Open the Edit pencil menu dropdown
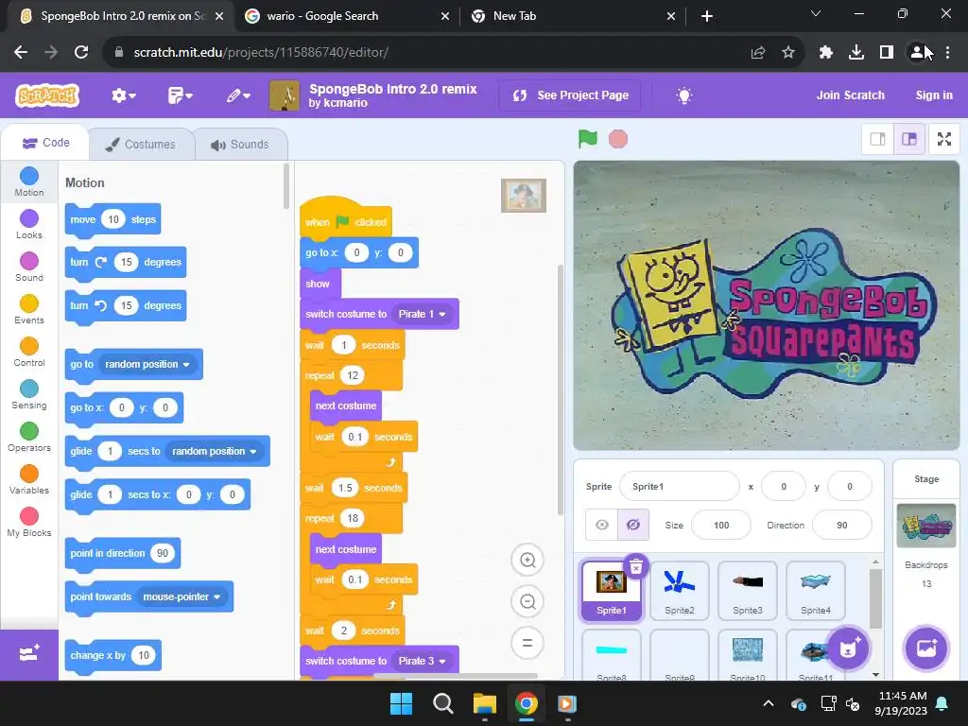Screen dimensions: 968x726 (x=237, y=95)
